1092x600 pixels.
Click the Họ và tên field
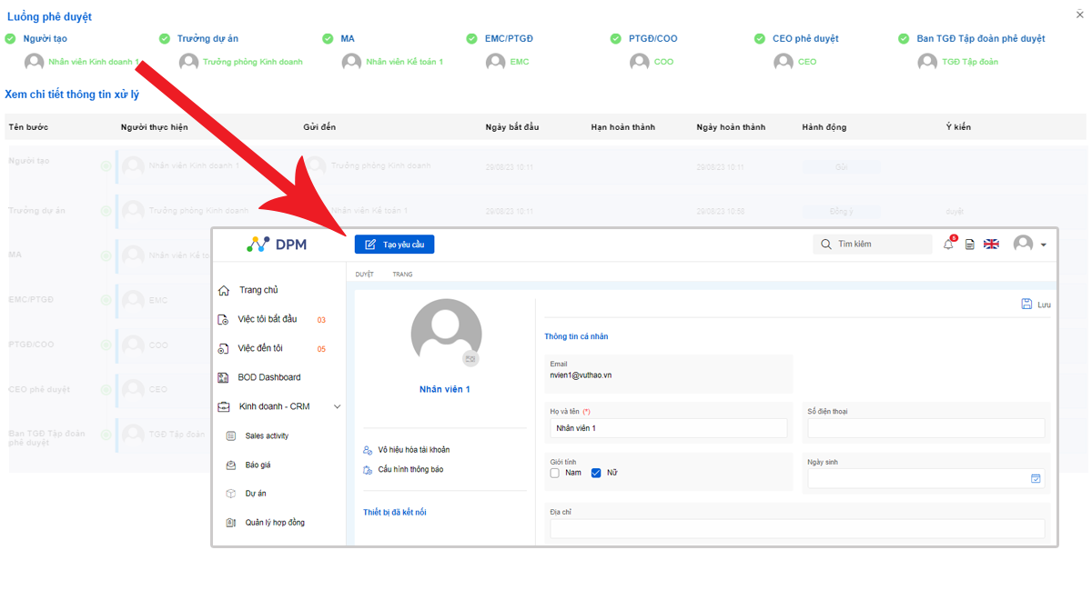pos(668,428)
